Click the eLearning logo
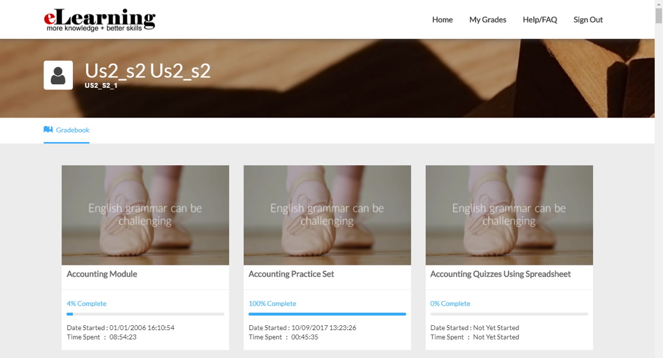 99,18
